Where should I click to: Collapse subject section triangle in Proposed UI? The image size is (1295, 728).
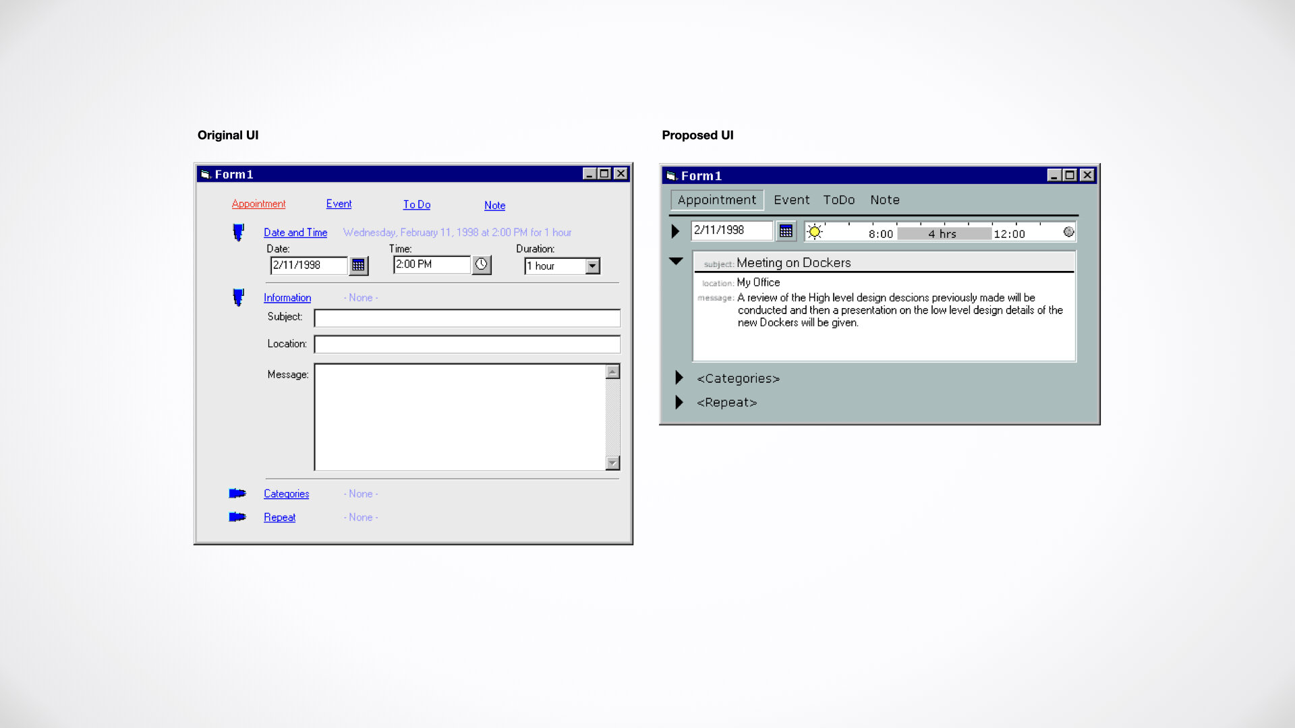click(676, 261)
